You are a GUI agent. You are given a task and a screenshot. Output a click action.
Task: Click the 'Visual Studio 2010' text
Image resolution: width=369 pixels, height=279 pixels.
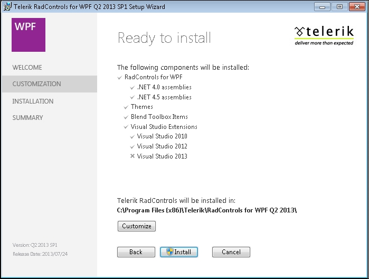click(162, 136)
